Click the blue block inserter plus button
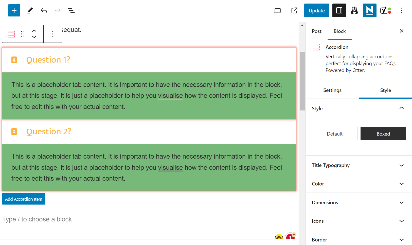This screenshot has width=412, height=245. tap(14, 10)
